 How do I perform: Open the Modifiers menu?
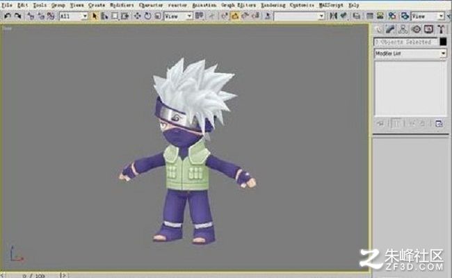click(x=122, y=5)
